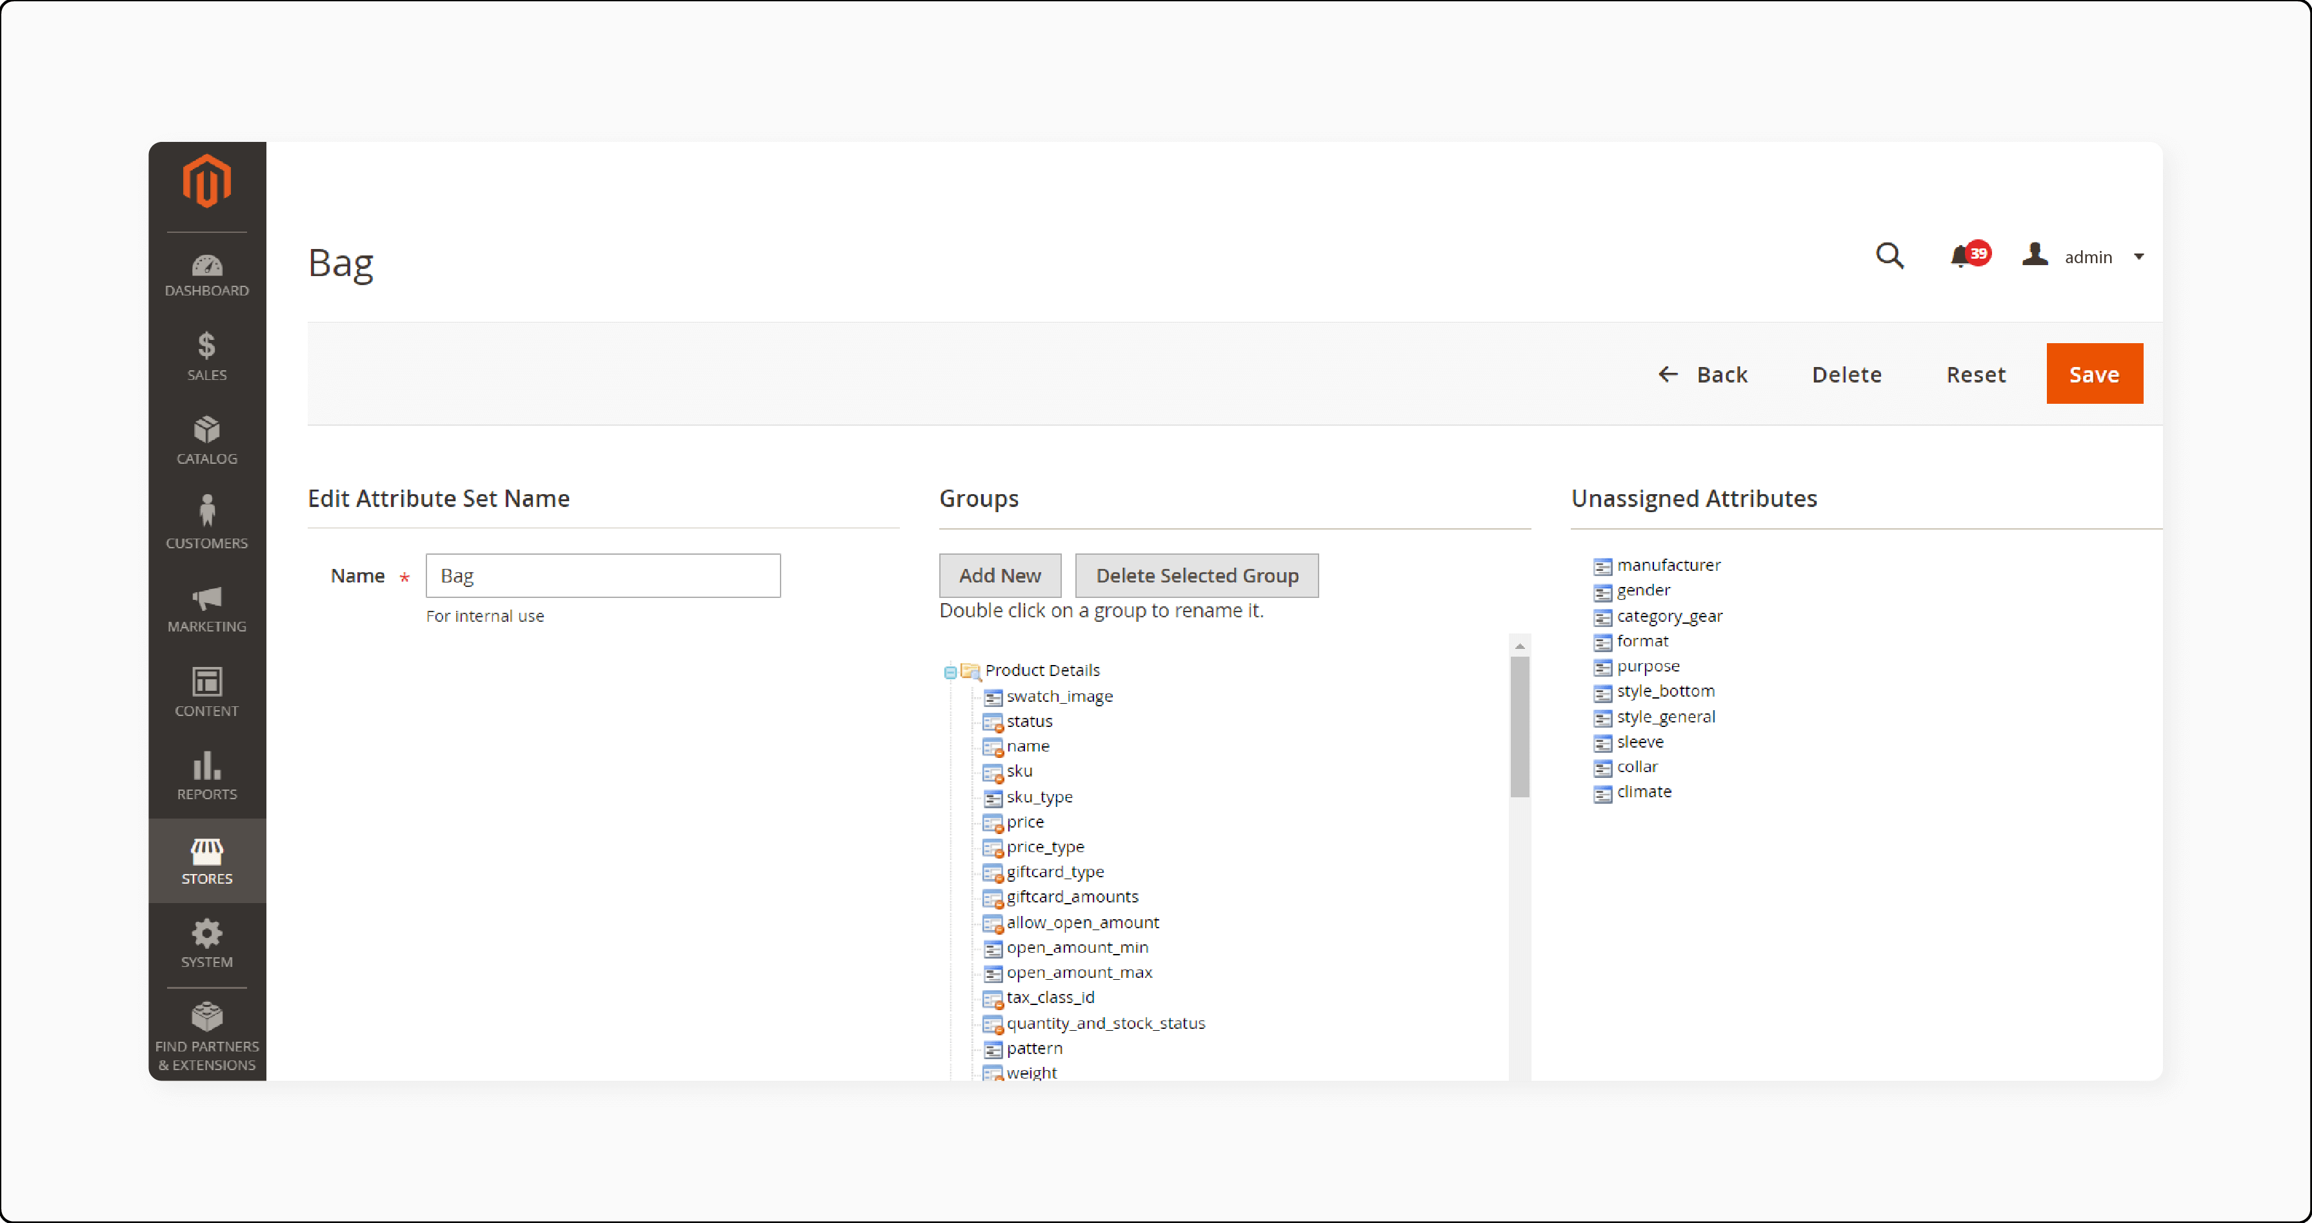Select the sku_type attribute
Image resolution: width=2312 pixels, height=1223 pixels.
coord(1028,797)
